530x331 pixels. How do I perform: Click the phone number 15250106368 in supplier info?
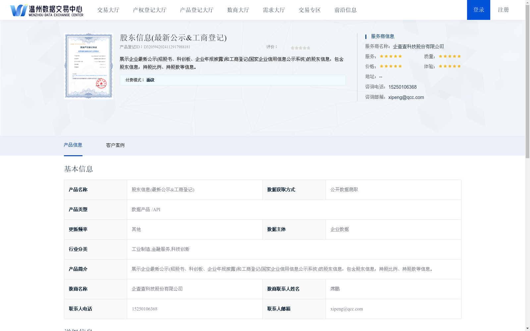[x=402, y=87]
